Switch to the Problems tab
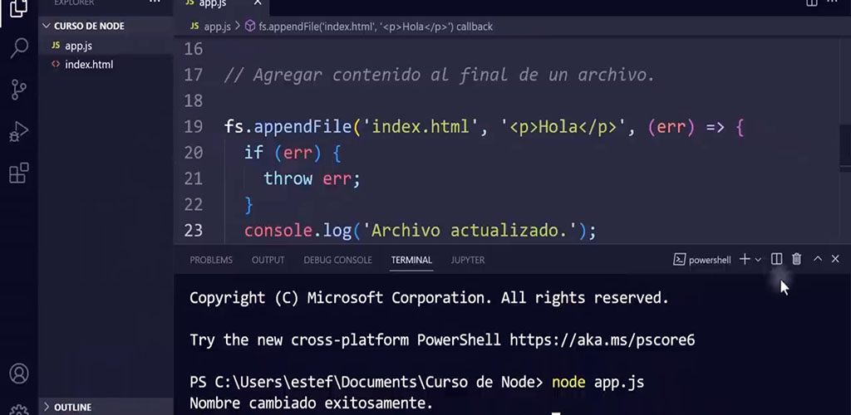Screen dimensions: 851x415 211,260
